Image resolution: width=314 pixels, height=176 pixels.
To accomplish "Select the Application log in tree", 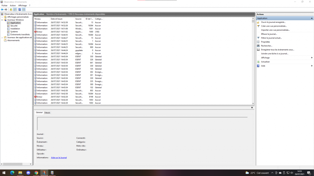I will click(15, 23).
